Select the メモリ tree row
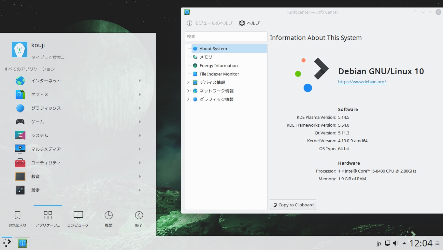The width and height of the screenshot is (443, 250). [x=229, y=57]
